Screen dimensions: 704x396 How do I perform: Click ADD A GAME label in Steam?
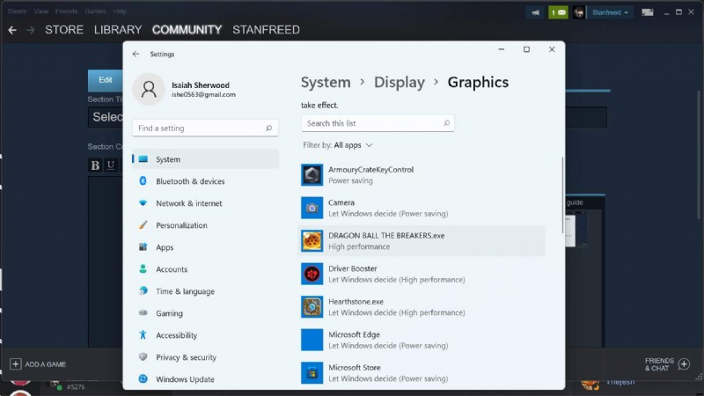tap(46, 364)
